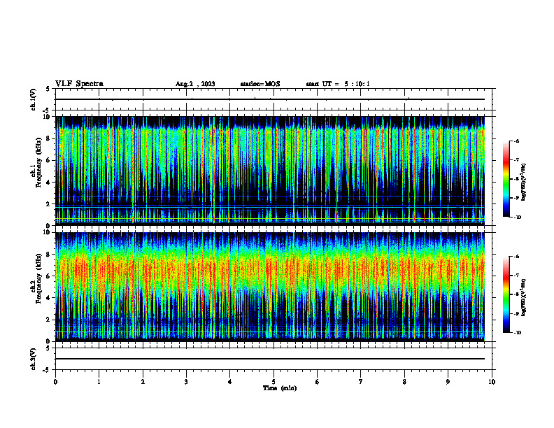Click time axis tick label "6"

coord(317,381)
